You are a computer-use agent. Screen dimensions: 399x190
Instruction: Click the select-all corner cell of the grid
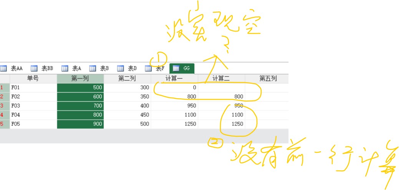5,79
